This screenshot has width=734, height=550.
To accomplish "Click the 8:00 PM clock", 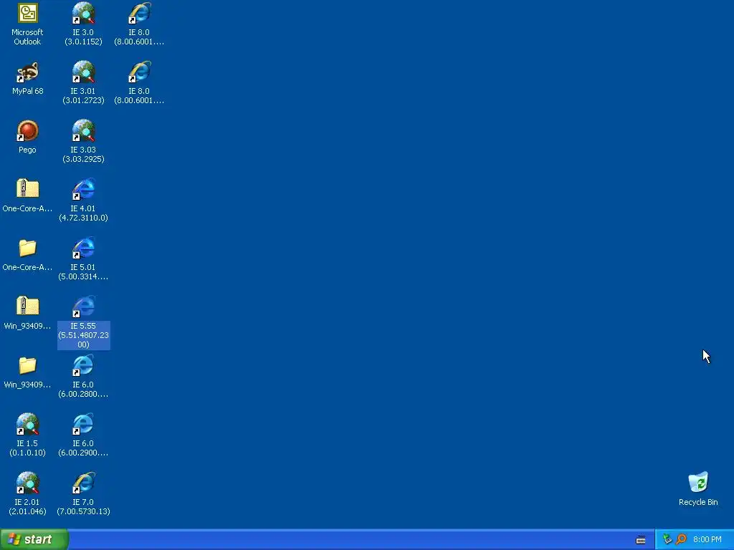I will click(x=707, y=540).
